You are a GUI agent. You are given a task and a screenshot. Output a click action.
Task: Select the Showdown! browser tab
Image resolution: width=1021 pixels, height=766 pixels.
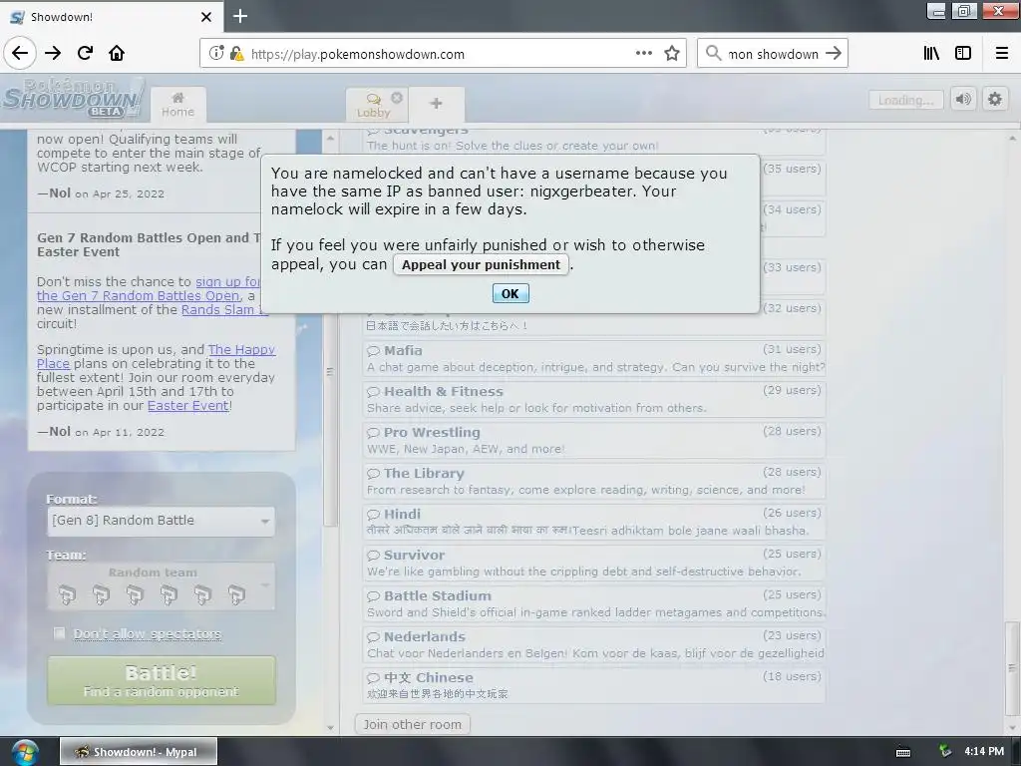(112, 17)
